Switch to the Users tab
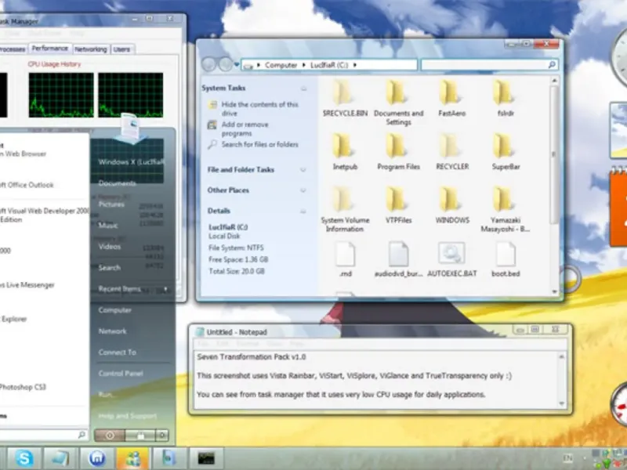The width and height of the screenshot is (627, 470). (x=121, y=49)
